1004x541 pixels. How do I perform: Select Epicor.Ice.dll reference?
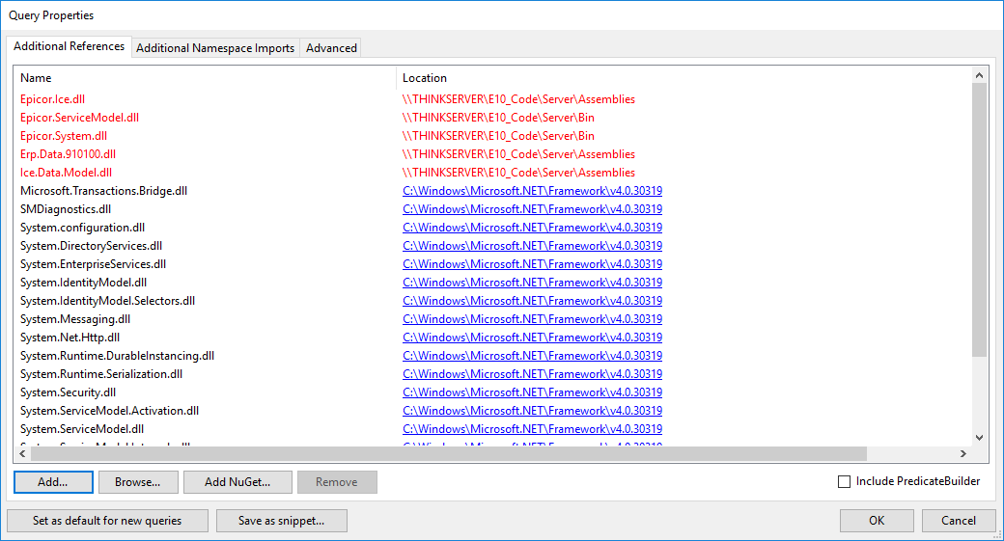52,99
